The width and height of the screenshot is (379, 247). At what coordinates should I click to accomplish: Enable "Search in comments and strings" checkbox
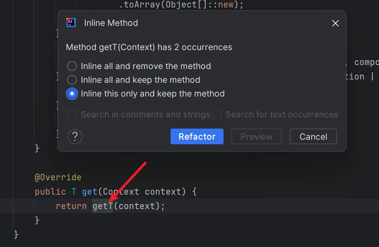[72, 115]
